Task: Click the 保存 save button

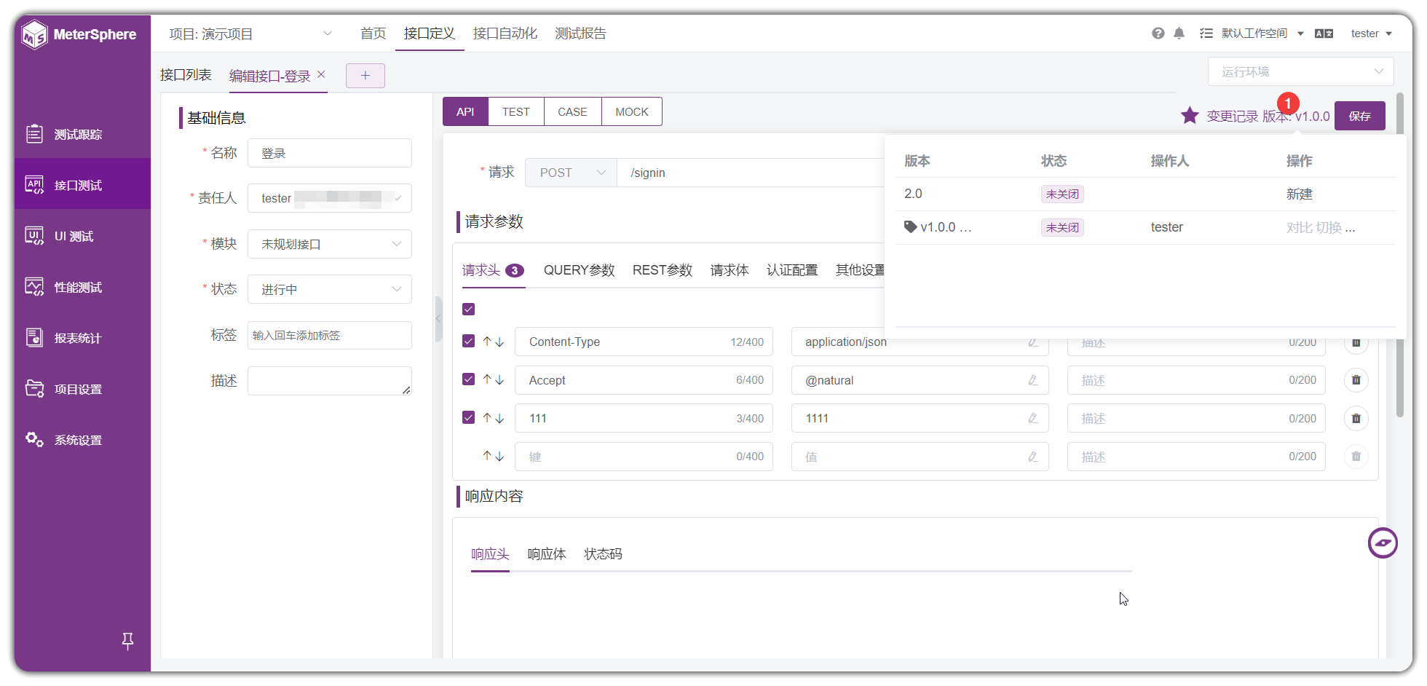Action: (1359, 116)
